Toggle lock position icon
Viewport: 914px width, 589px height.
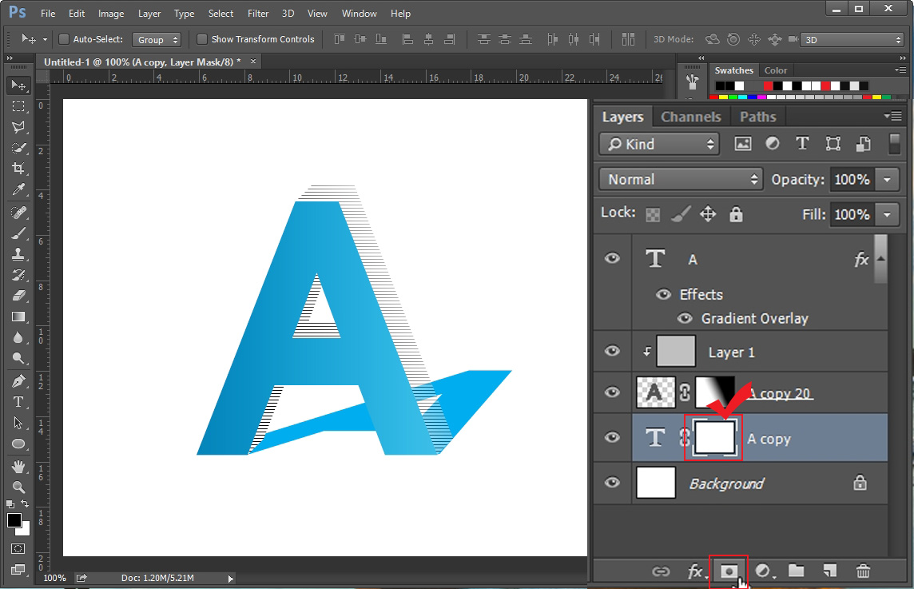click(x=708, y=214)
